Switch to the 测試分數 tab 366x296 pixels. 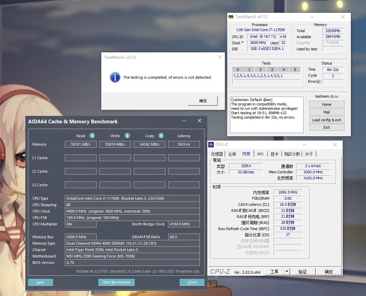click(x=292, y=154)
